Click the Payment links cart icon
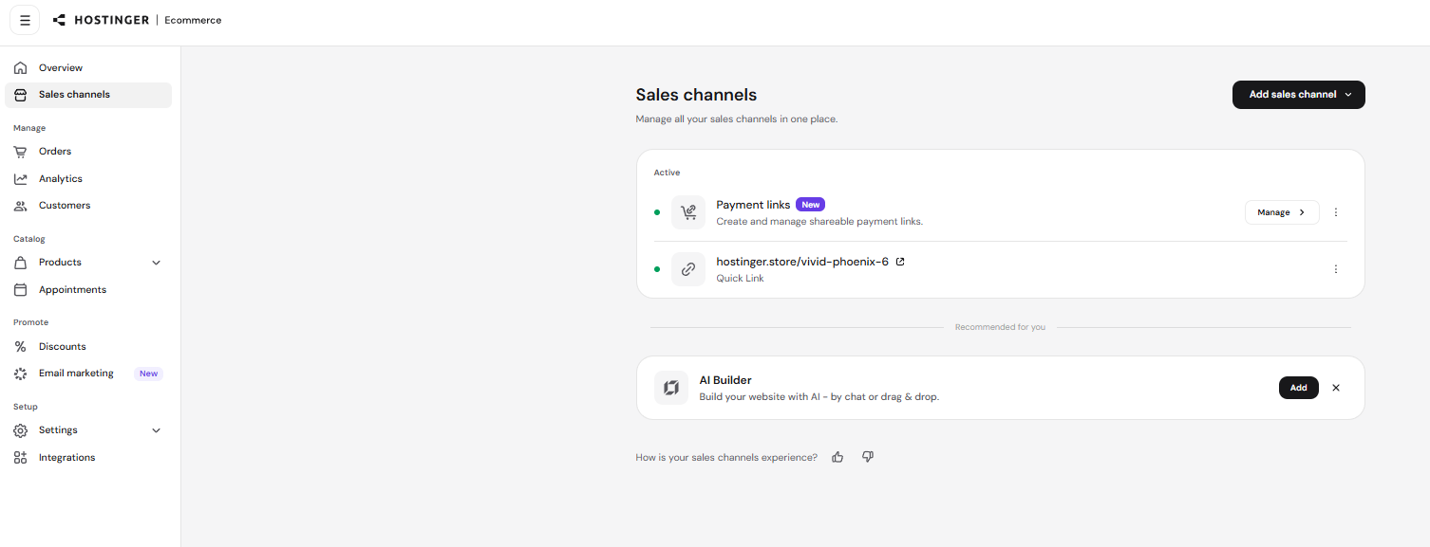 pyautogui.click(x=688, y=212)
